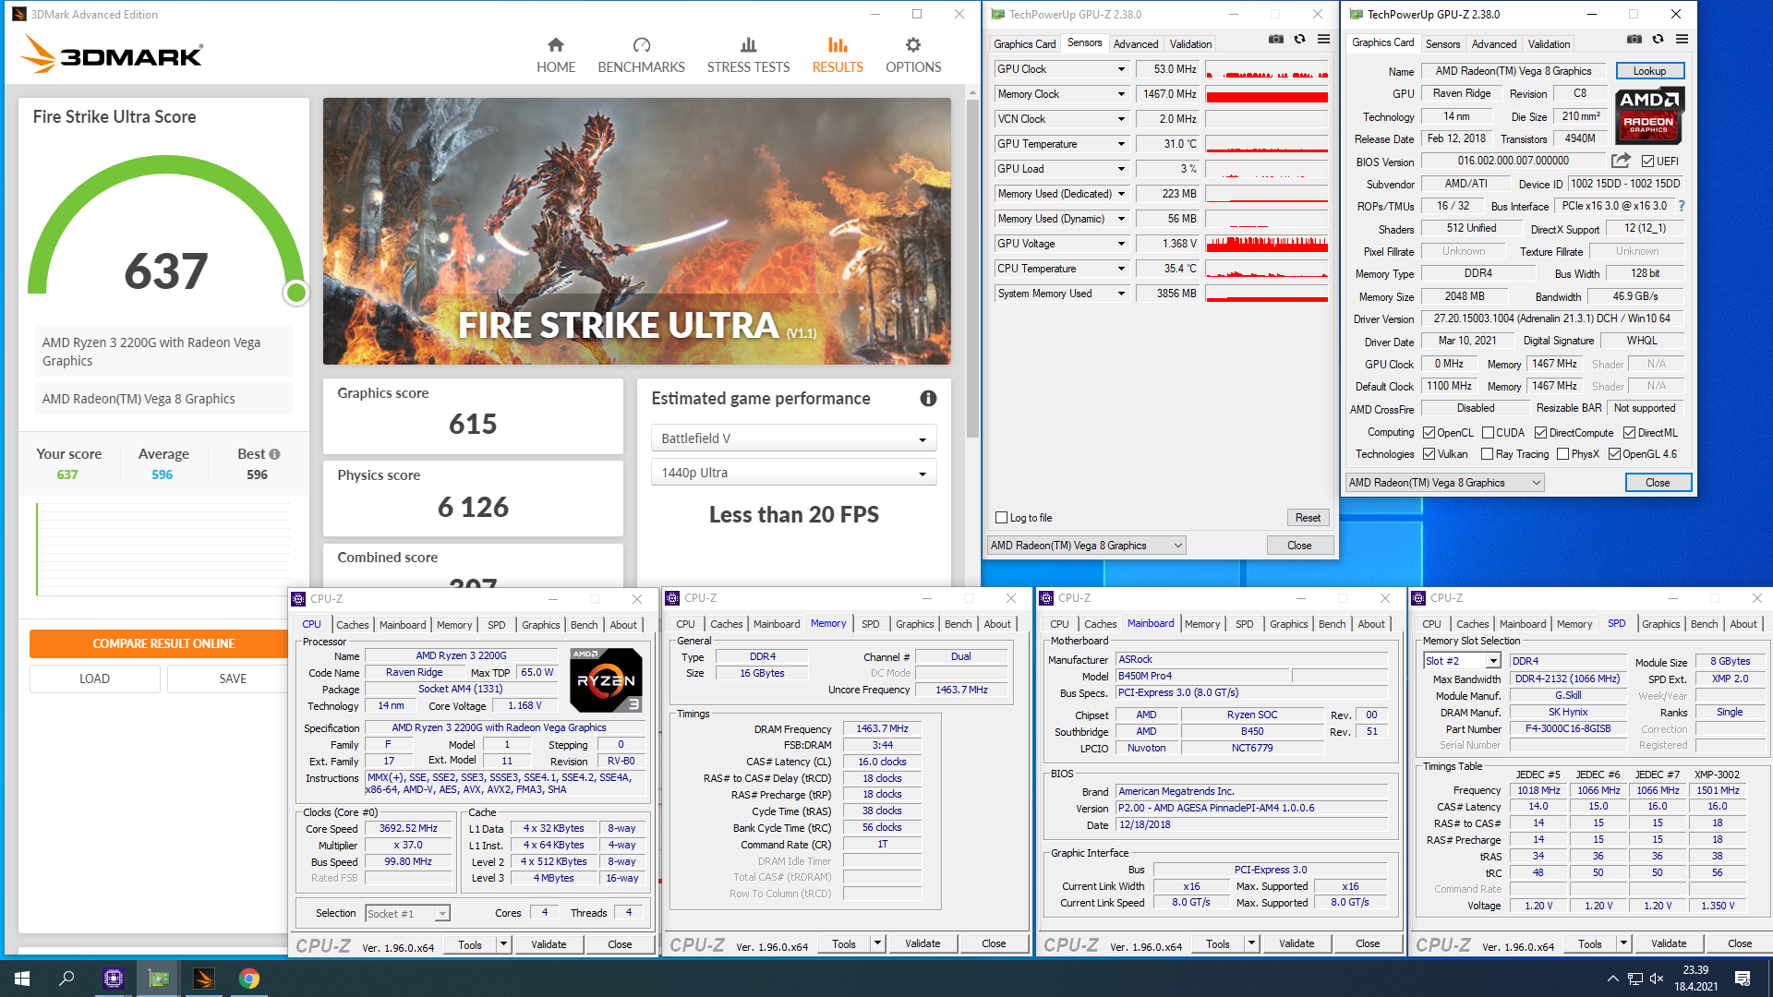Toggle the DirectML checkbox in GPU-Z
This screenshot has height=997, width=1773.
(x=1629, y=433)
